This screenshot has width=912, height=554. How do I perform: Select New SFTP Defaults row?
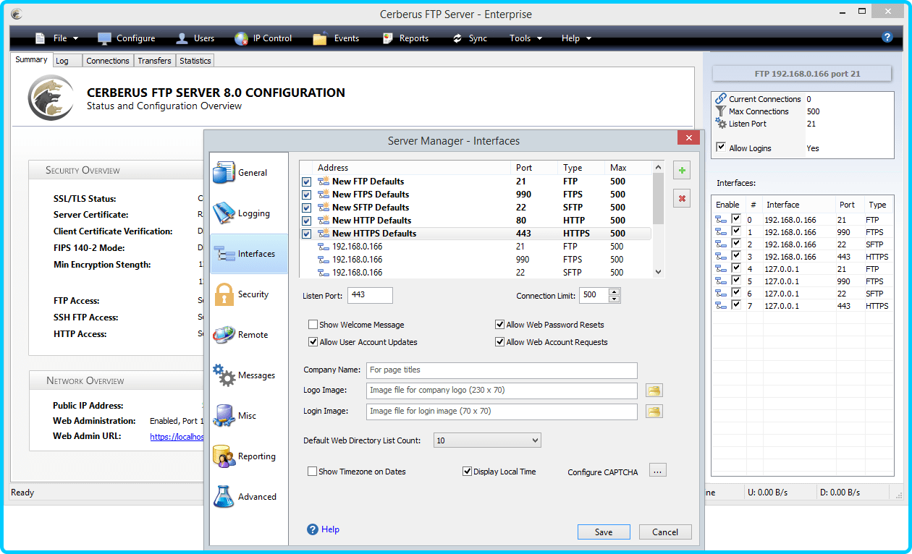(476, 208)
